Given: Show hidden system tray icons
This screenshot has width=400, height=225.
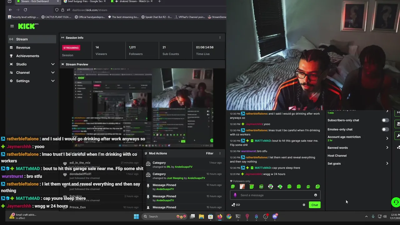Looking at the screenshot, I should click(366, 217).
